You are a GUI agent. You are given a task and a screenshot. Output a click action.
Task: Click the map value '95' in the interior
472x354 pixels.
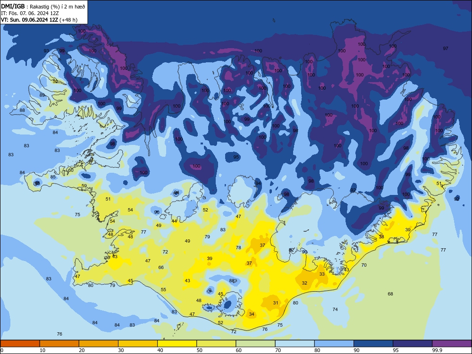[236, 157]
